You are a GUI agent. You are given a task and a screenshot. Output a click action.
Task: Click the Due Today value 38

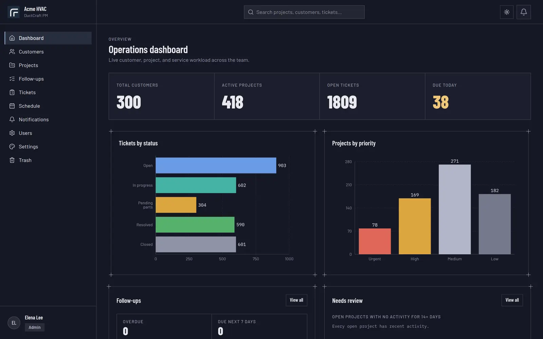[x=441, y=102]
